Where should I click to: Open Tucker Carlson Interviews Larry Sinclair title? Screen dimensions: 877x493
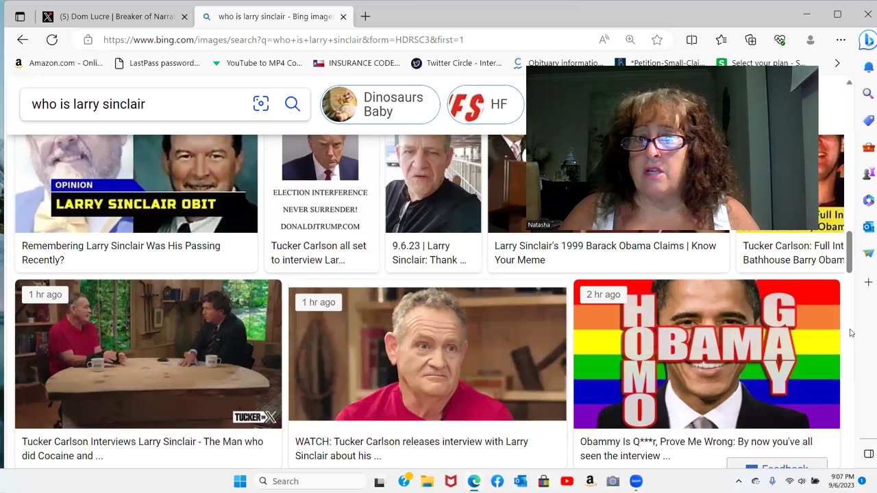pos(143,448)
